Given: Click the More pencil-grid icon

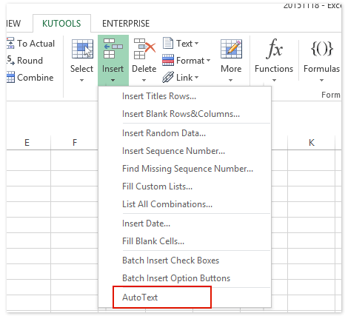Looking at the screenshot, I should 231,49.
